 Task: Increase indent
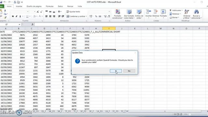pos(63,16)
